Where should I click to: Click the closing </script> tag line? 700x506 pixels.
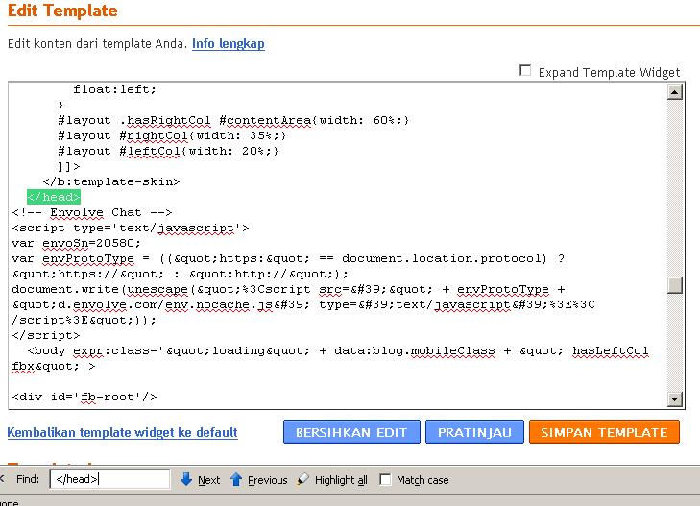(46, 335)
